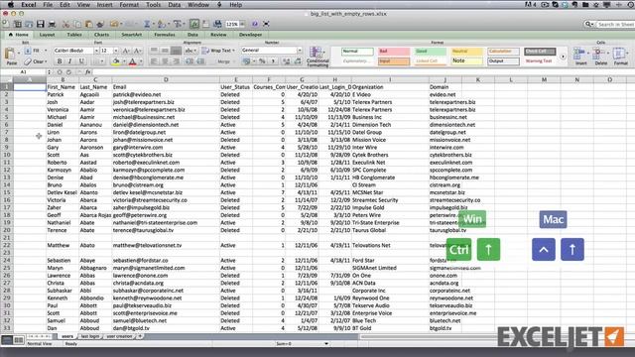Apply the Bad cell style
The height and width of the screenshot is (357, 635).
[x=394, y=51]
